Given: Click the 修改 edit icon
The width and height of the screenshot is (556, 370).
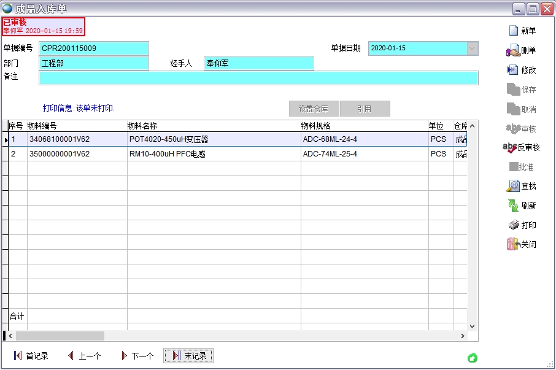Looking at the screenshot, I should coord(513,70).
